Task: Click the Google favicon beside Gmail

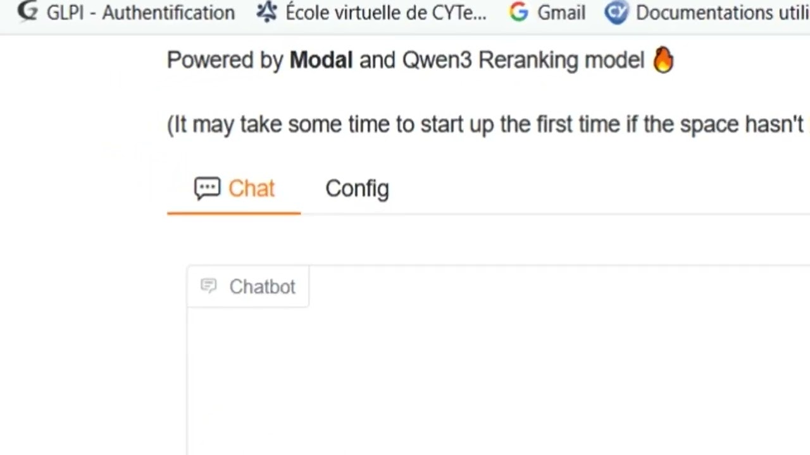Action: pos(518,12)
